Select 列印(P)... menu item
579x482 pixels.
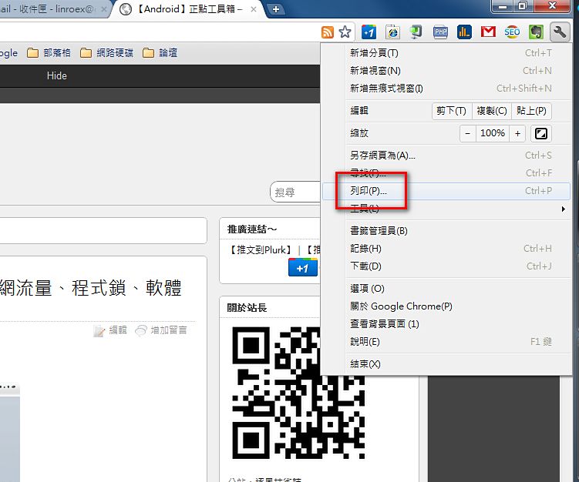tap(446, 191)
